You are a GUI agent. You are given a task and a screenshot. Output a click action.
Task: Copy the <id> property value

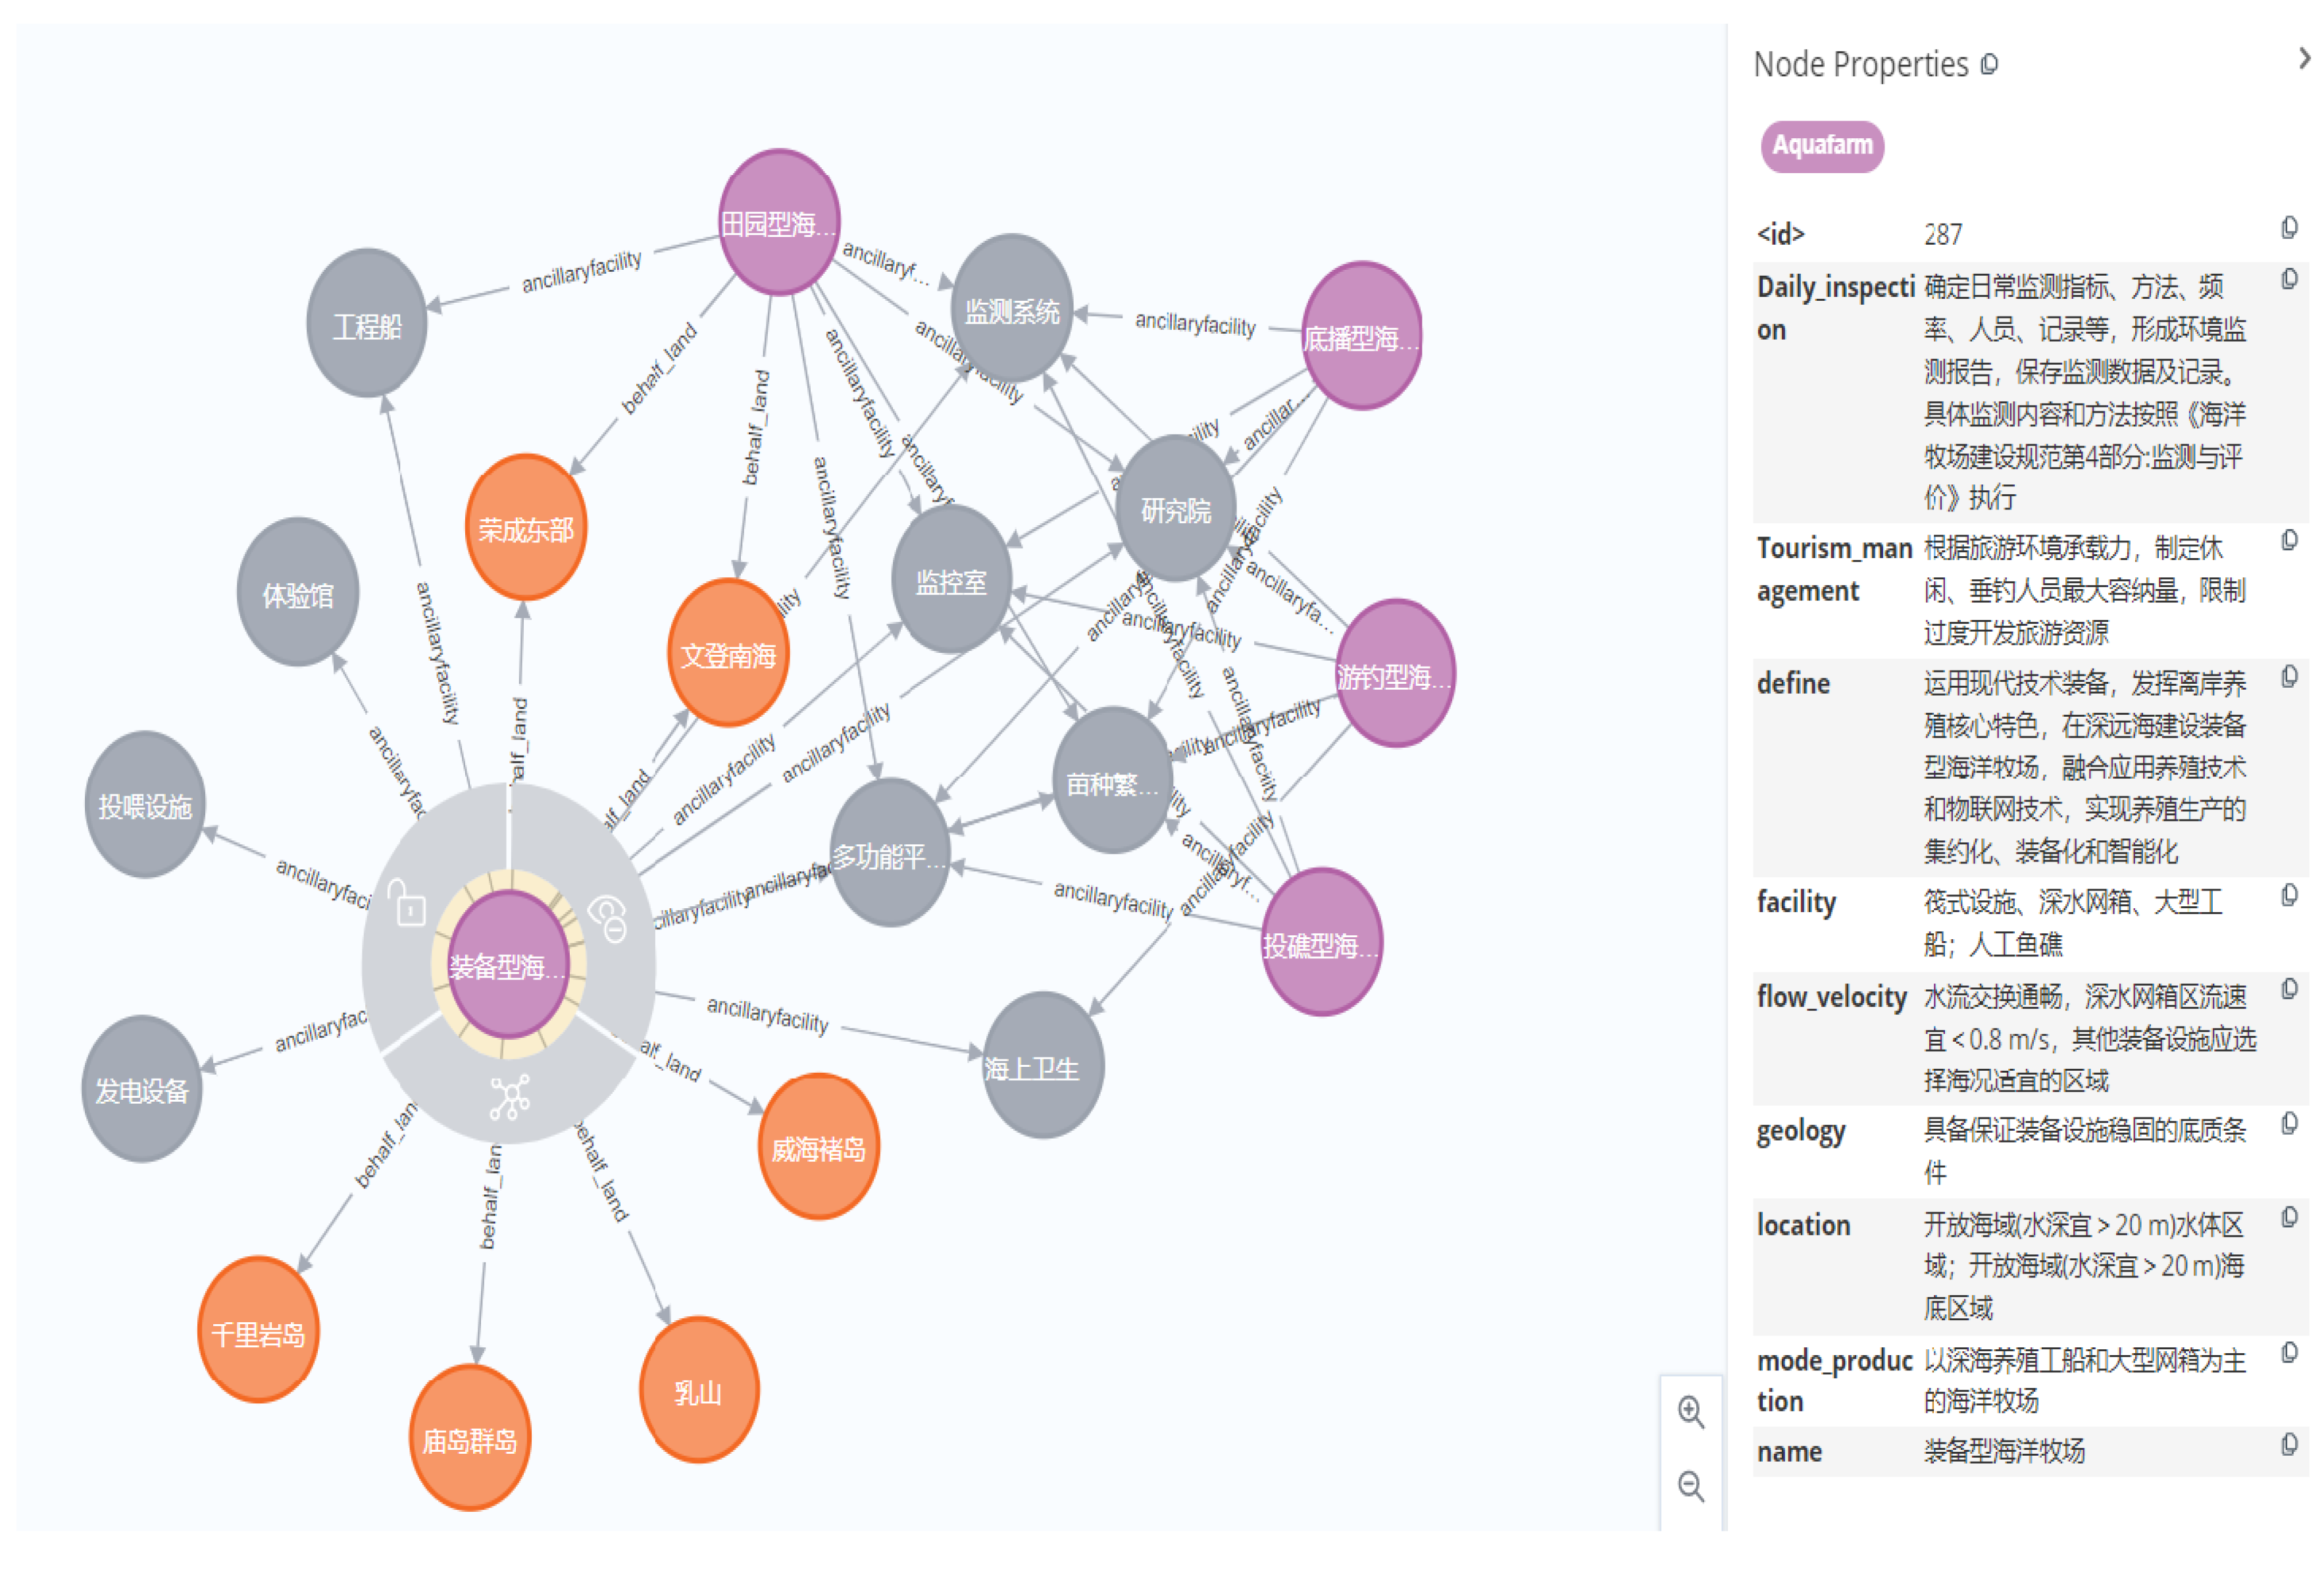point(2288,229)
